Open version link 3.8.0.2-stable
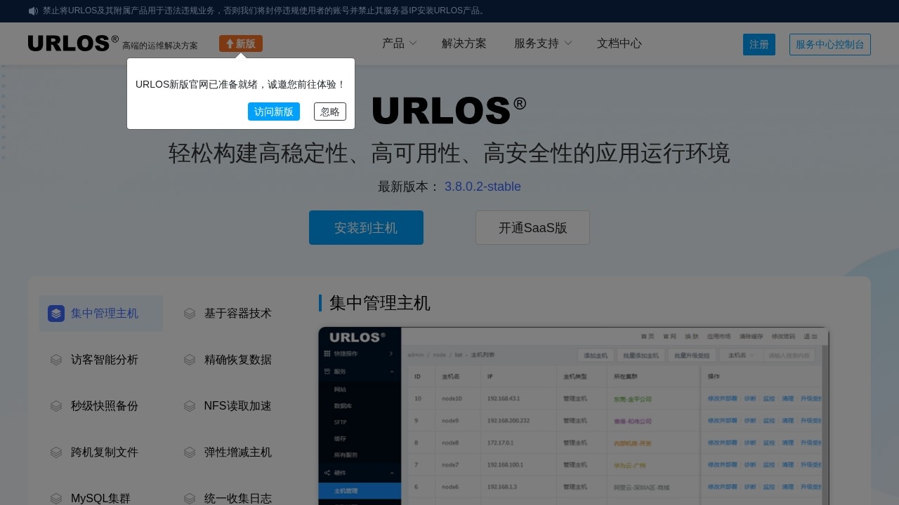Image resolution: width=899 pixels, height=505 pixels. 483,187
